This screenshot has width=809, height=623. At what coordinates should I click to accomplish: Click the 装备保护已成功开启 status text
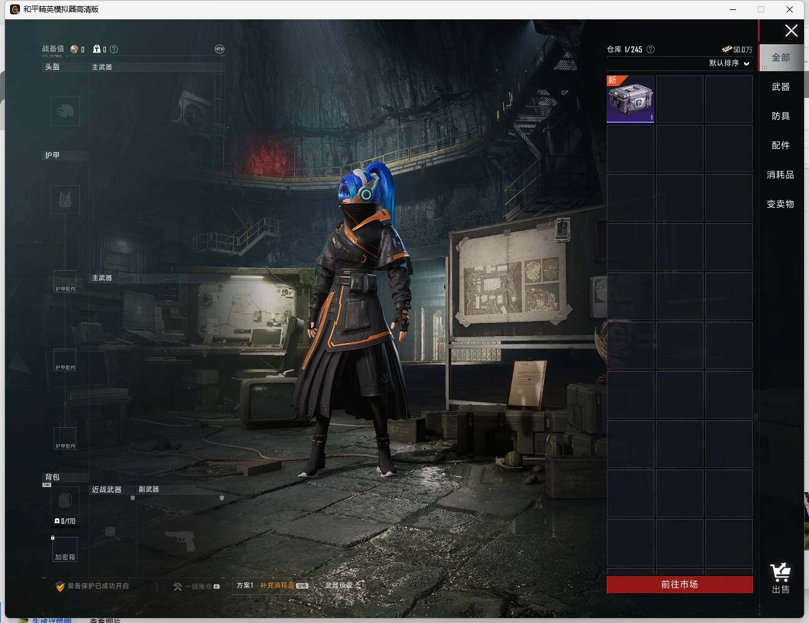pos(98,586)
